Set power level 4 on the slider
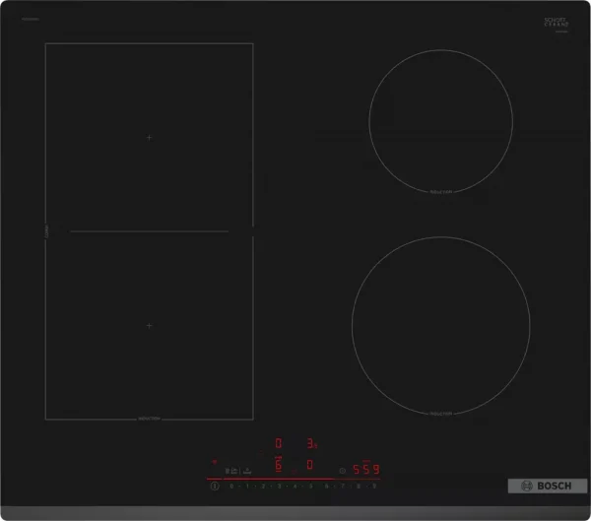The width and height of the screenshot is (591, 521). click(x=295, y=487)
